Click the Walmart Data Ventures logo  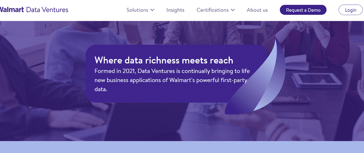[x=34, y=10]
